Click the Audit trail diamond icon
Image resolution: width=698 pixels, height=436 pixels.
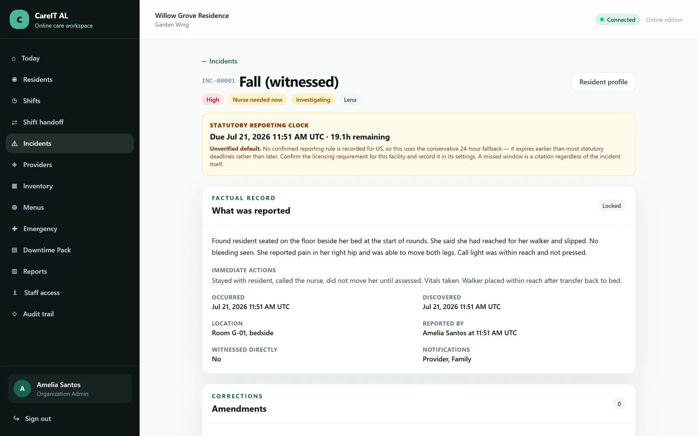point(14,314)
